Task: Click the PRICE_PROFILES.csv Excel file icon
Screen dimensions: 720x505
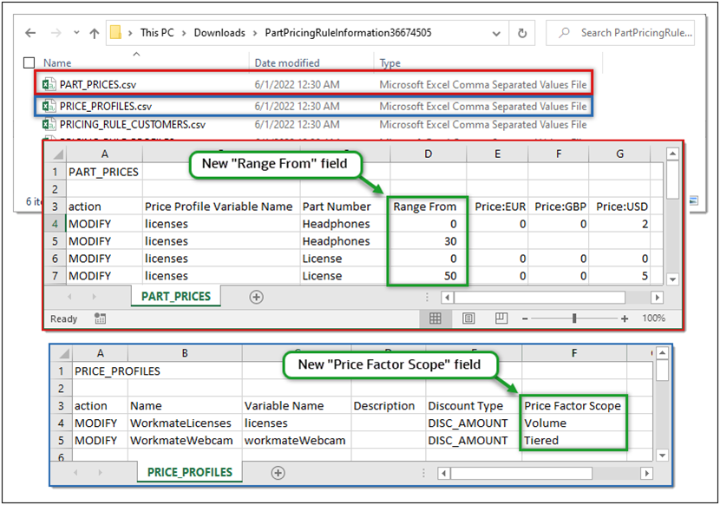Action: click(x=49, y=106)
